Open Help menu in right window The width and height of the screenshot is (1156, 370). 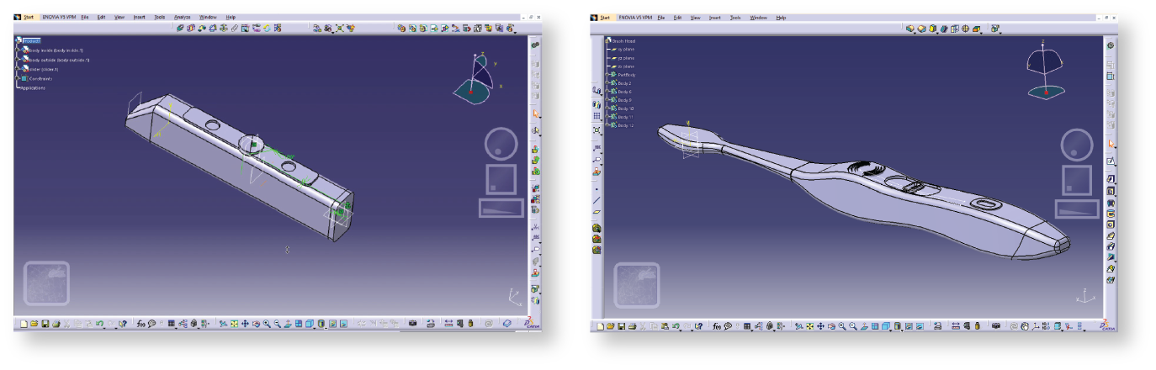click(781, 18)
